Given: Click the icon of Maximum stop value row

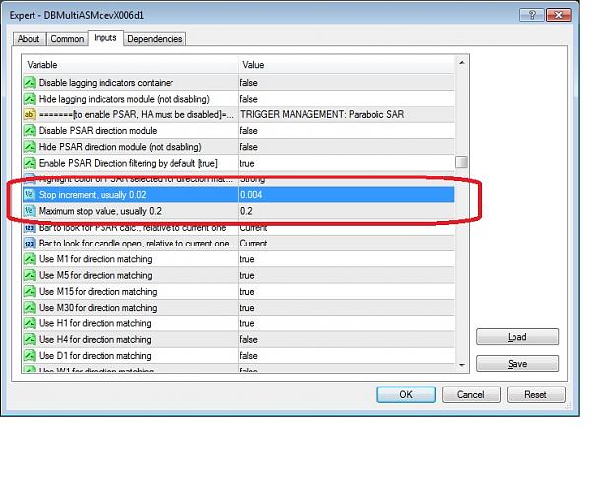Looking at the screenshot, I should (30, 211).
